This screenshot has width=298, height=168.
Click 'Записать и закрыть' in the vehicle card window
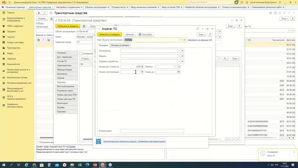68,26
